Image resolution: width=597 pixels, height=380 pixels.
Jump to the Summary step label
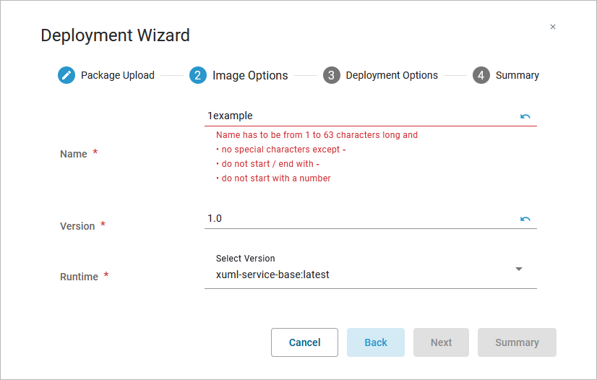(517, 75)
